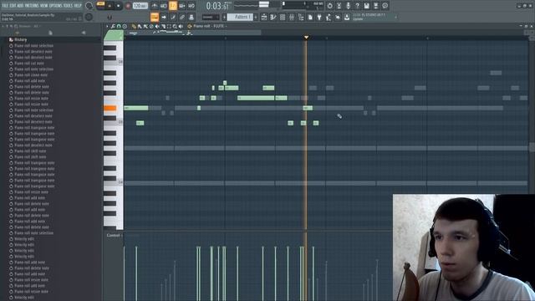Select the Zoom magnifier tool in piano roll
The image size is (535, 301).
175,26
